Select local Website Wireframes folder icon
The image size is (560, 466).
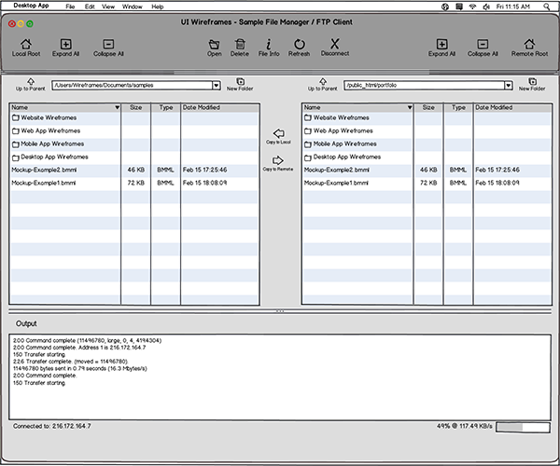pos(15,117)
